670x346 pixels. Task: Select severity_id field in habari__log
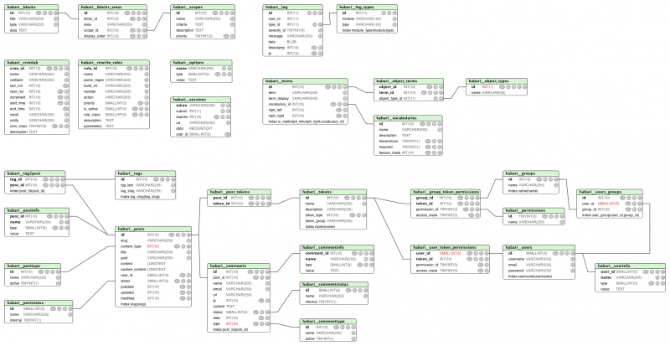pyautogui.click(x=292, y=30)
